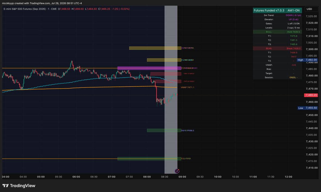Select the current price label 7,465.25
Viewport: 321px width, 192px height.
tap(311, 95)
